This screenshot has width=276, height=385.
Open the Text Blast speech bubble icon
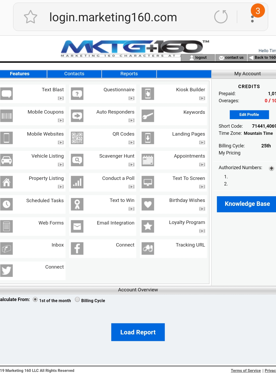pos(6,94)
